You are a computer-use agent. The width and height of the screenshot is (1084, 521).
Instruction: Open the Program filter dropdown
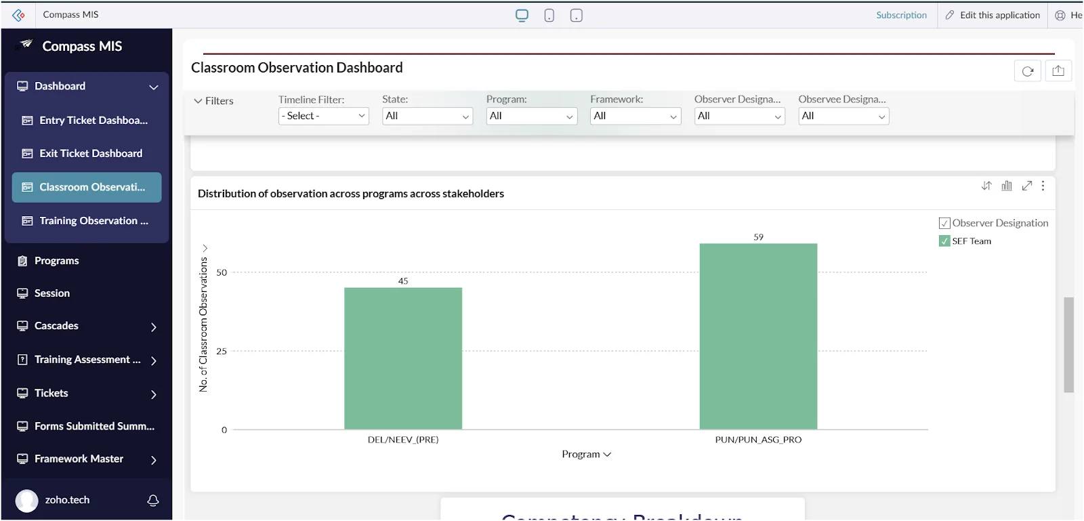click(x=532, y=116)
